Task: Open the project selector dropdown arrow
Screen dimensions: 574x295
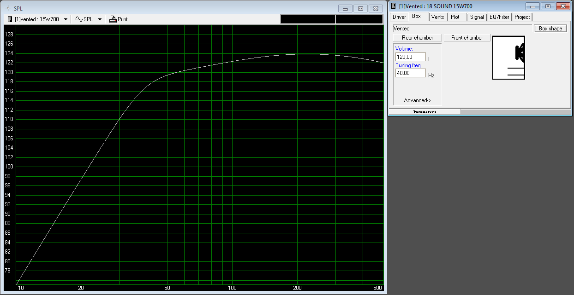Action: [66, 19]
